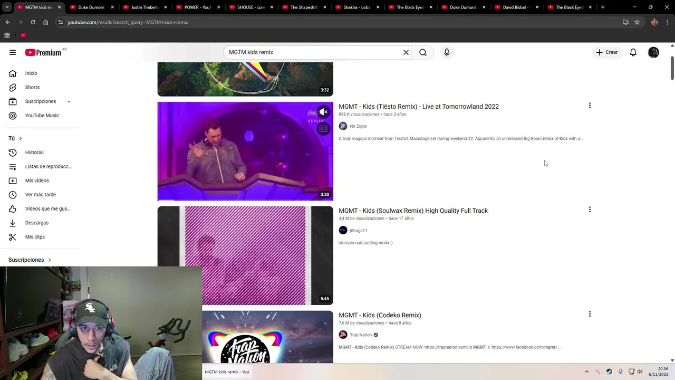Visit the Trap Nation channel
This screenshot has height=380, width=675.
[x=361, y=335]
